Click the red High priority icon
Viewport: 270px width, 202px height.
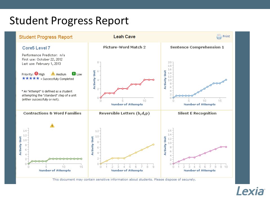coord(36,74)
